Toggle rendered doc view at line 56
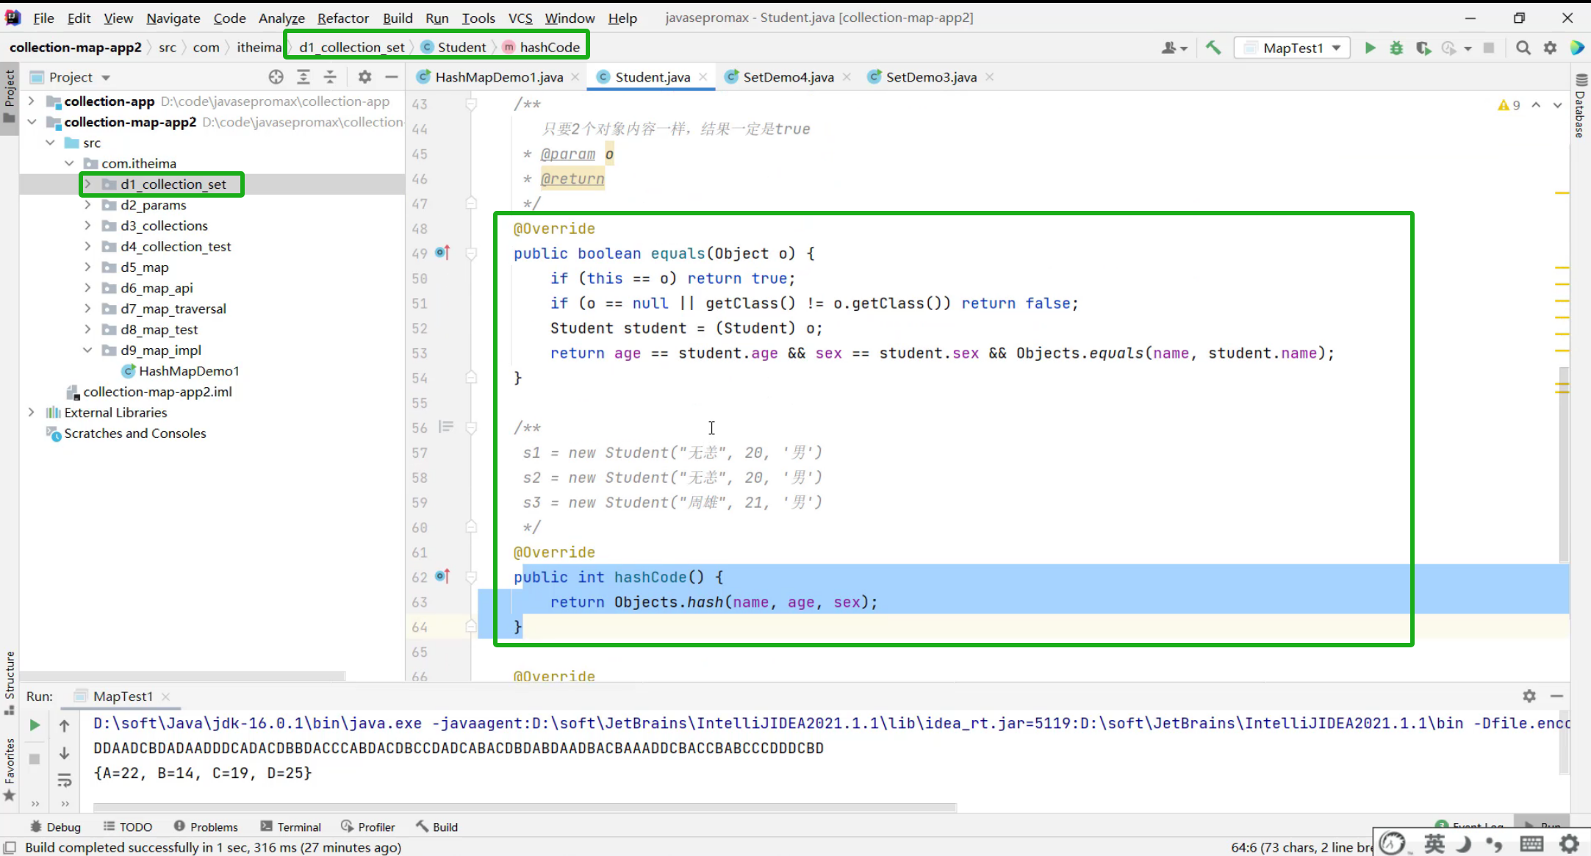1591x856 pixels. [446, 427]
